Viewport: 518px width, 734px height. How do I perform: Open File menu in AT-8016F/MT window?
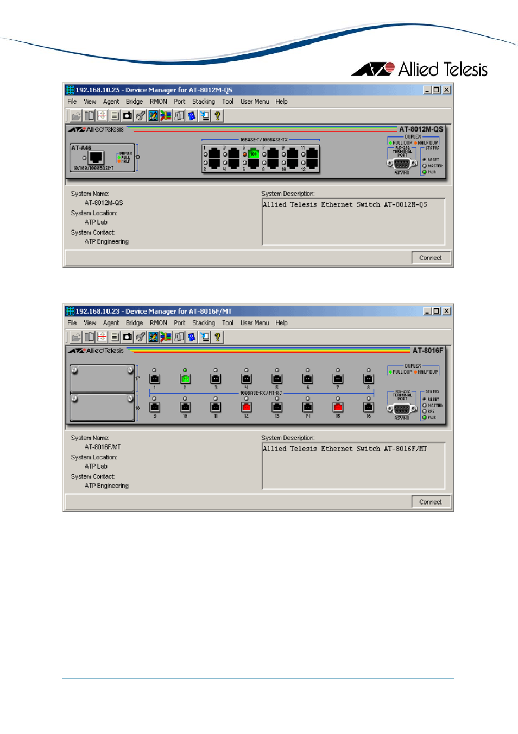pos(72,323)
